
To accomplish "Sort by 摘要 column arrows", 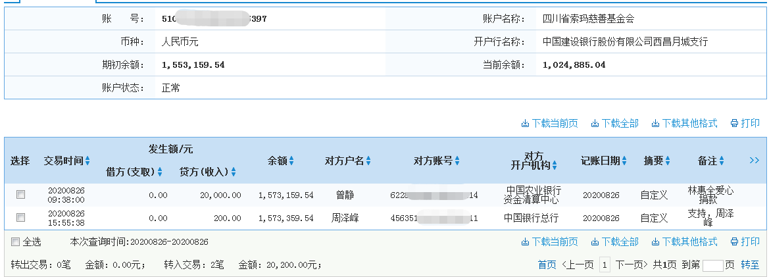I will [668, 161].
